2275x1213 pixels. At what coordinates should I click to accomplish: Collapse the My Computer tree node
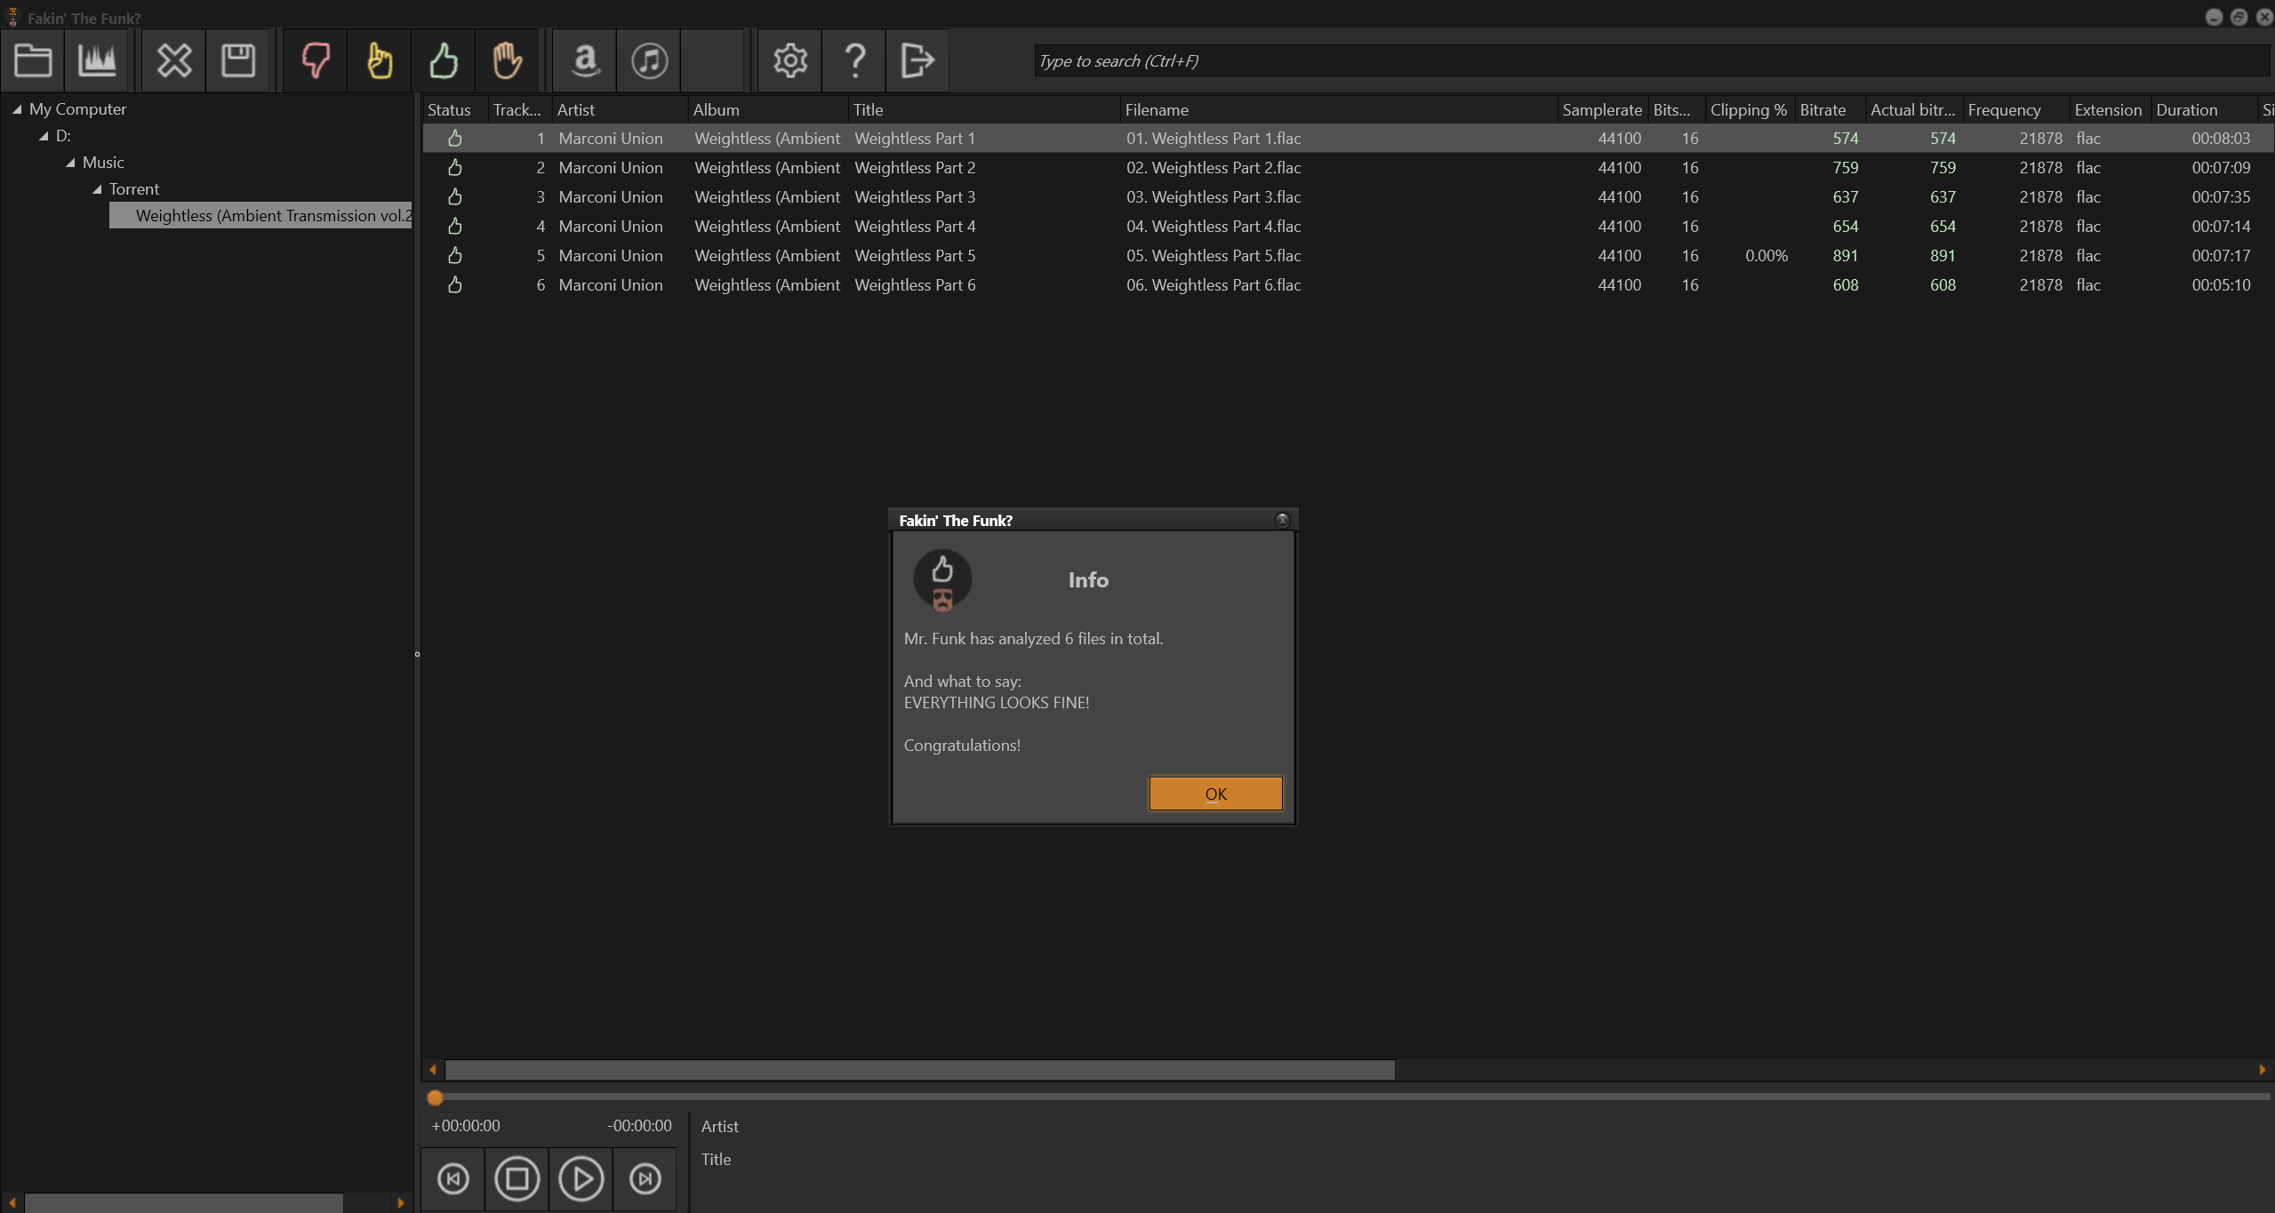[17, 109]
